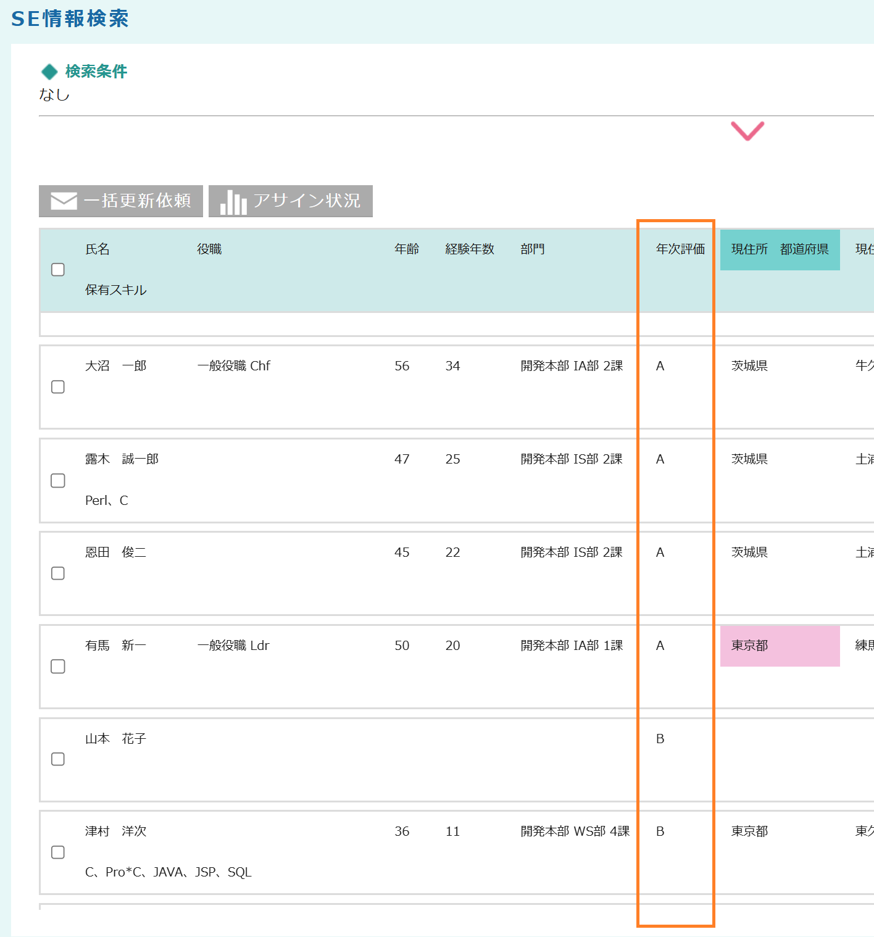Screen dimensions: 874x937
Task: Open the name 津村 洋次
Action: click(x=116, y=831)
